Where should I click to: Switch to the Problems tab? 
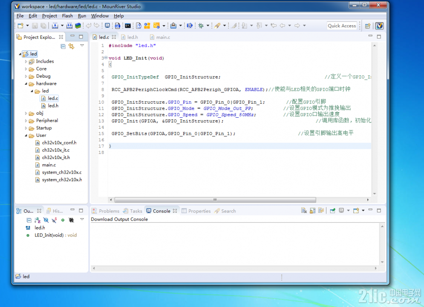coord(106,211)
